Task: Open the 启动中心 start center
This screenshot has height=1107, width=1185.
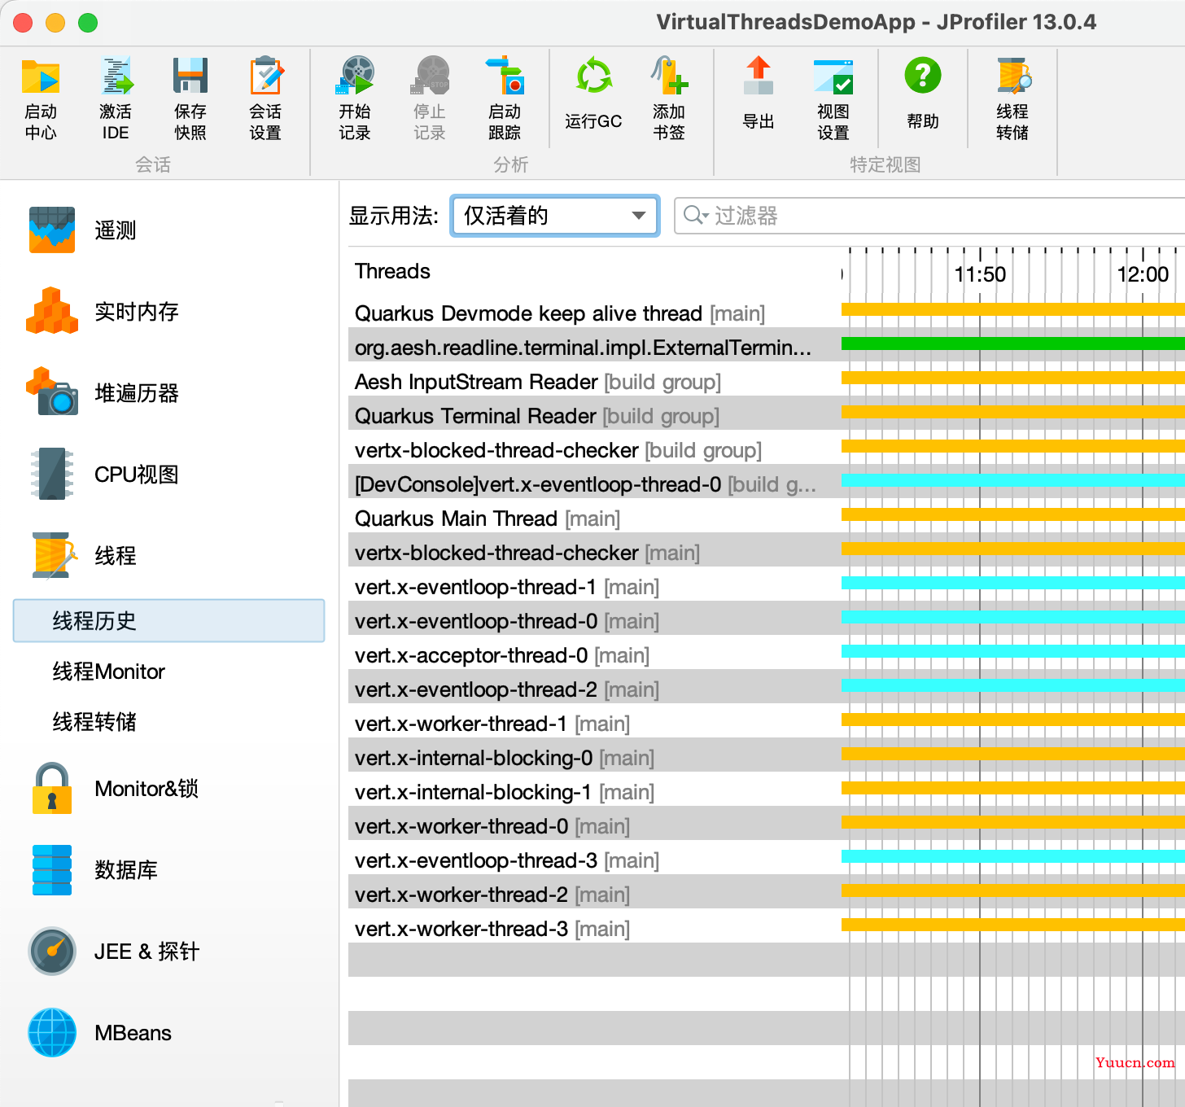Action: click(41, 98)
